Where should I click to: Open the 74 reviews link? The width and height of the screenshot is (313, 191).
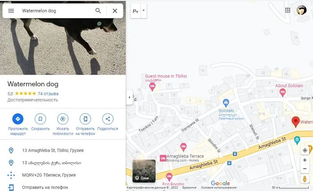(48, 93)
